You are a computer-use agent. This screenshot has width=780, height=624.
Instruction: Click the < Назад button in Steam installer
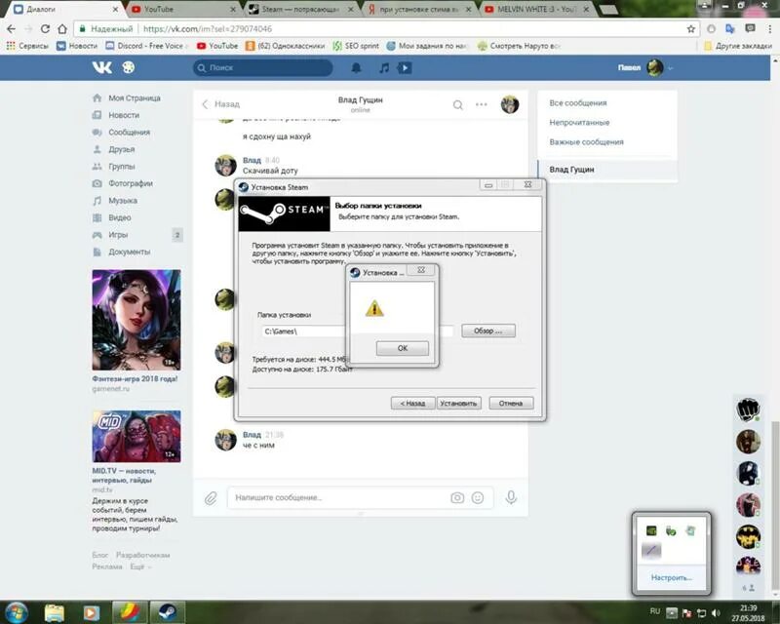(412, 403)
